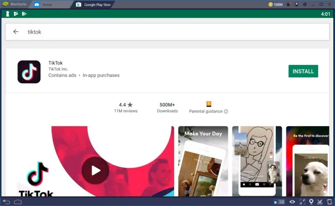This screenshot has height=206, width=335.
Task: Click the rotate device icon
Action: 330,202
